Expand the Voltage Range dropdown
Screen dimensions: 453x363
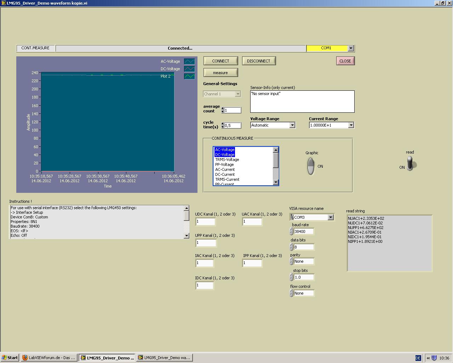coord(292,125)
